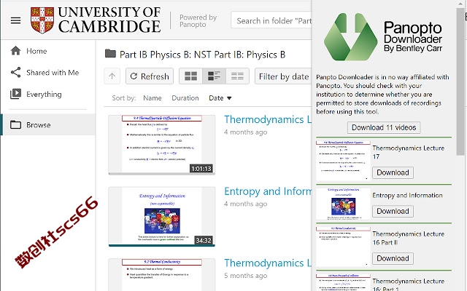
Task: Refresh the folder listing
Action: click(150, 76)
